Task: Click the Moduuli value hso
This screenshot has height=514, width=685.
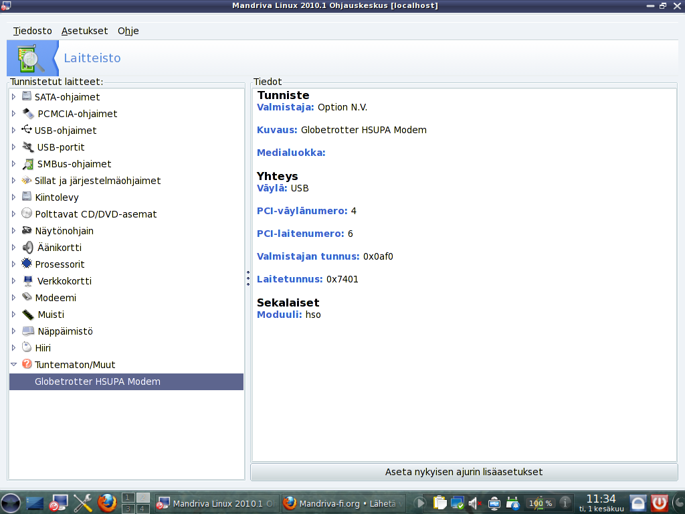Action: 313,315
